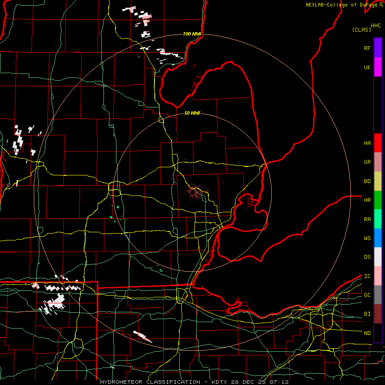
Task: Click the BI legend label
Action: (367, 314)
